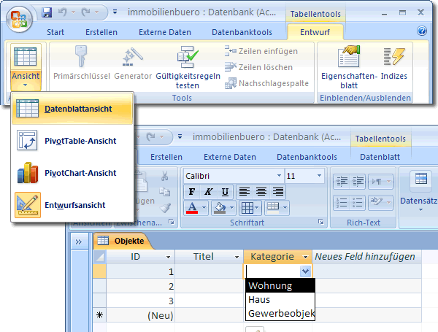Open the fill color dropdown arrow
Viewport: 438px width, 332px height.
pyautogui.click(x=231, y=208)
